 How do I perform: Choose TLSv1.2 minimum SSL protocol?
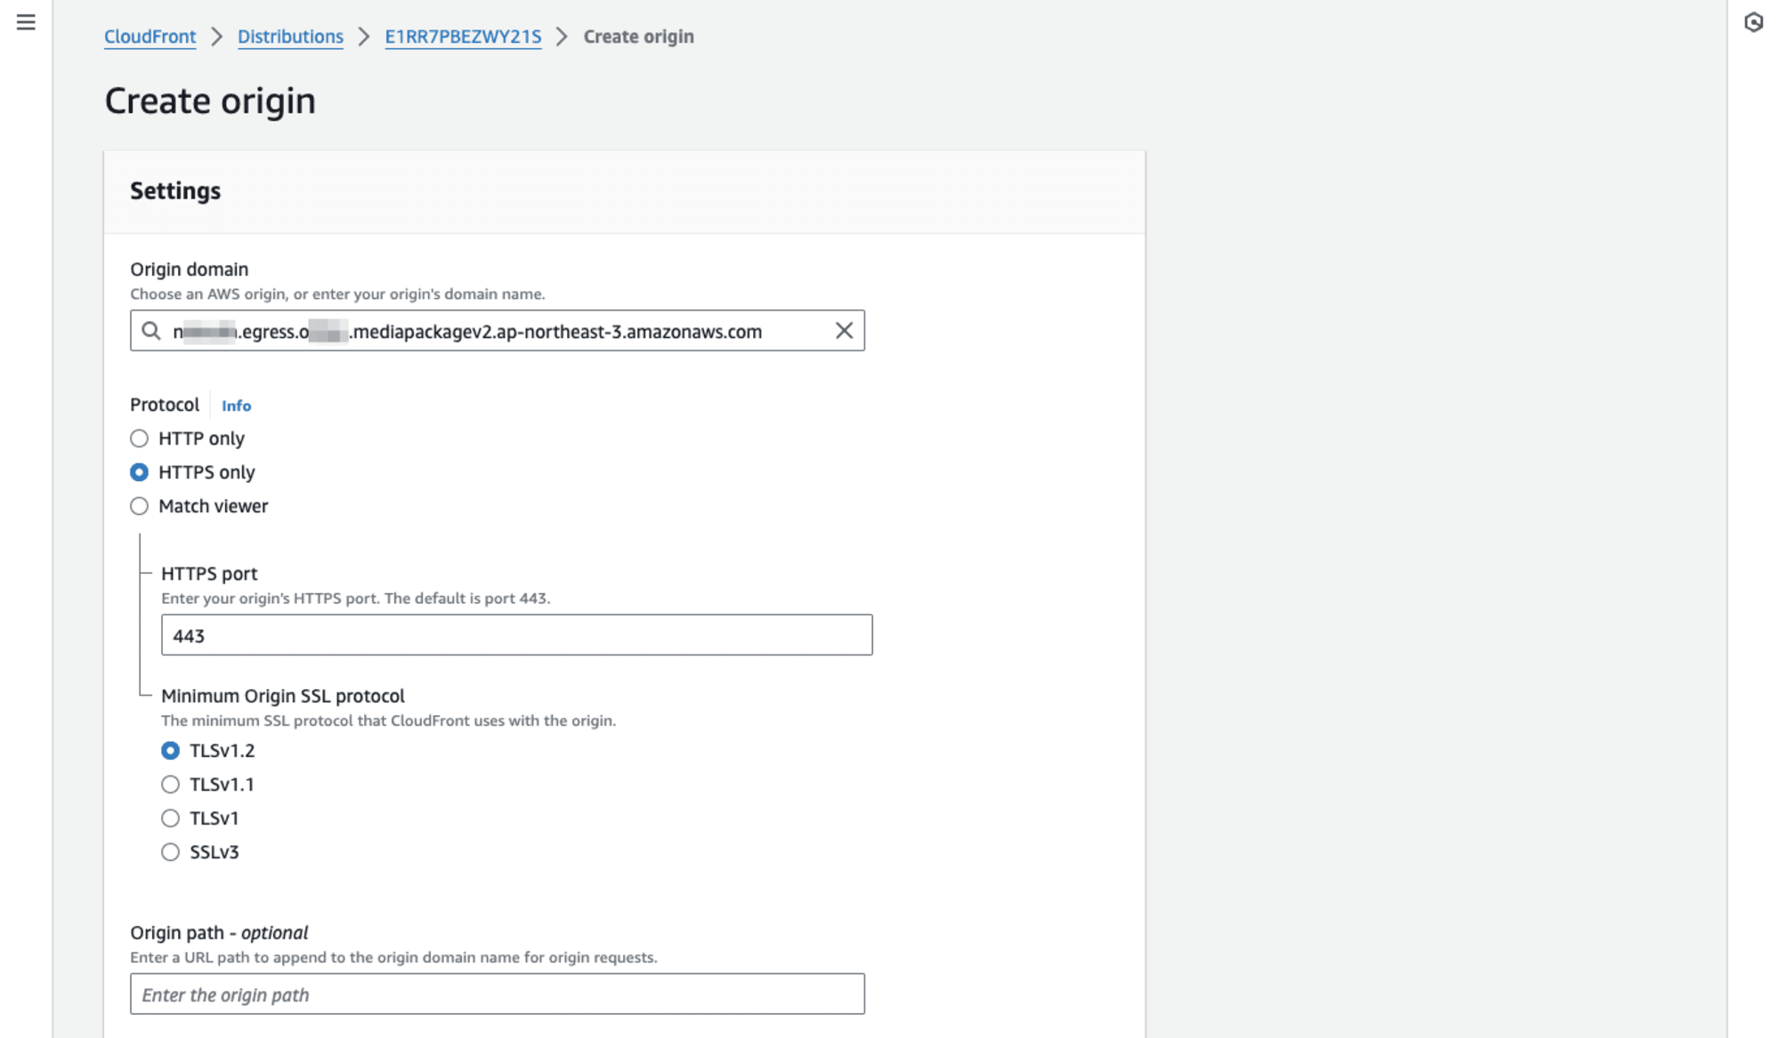pyautogui.click(x=170, y=751)
